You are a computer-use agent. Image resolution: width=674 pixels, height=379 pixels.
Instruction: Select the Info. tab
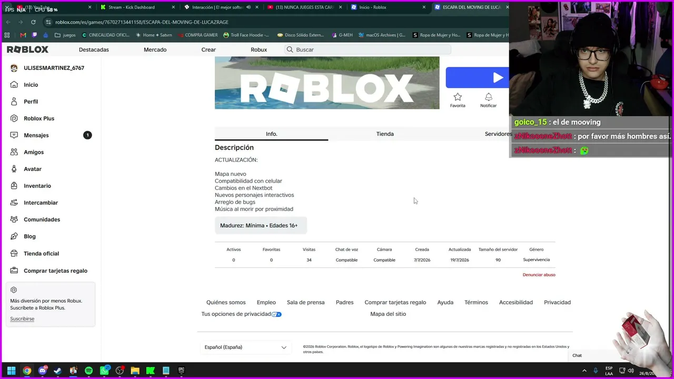tap(271, 134)
